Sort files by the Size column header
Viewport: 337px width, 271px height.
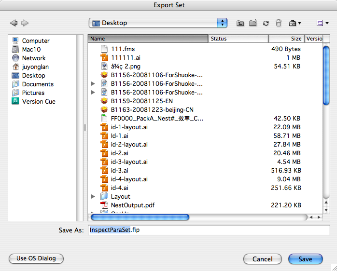[286, 39]
